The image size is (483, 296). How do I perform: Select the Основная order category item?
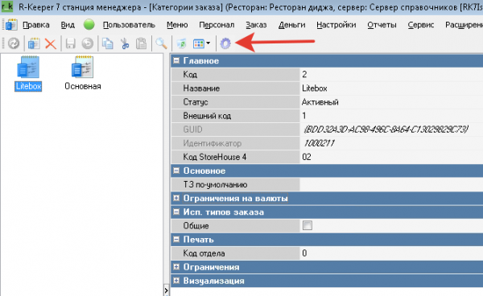(83, 73)
